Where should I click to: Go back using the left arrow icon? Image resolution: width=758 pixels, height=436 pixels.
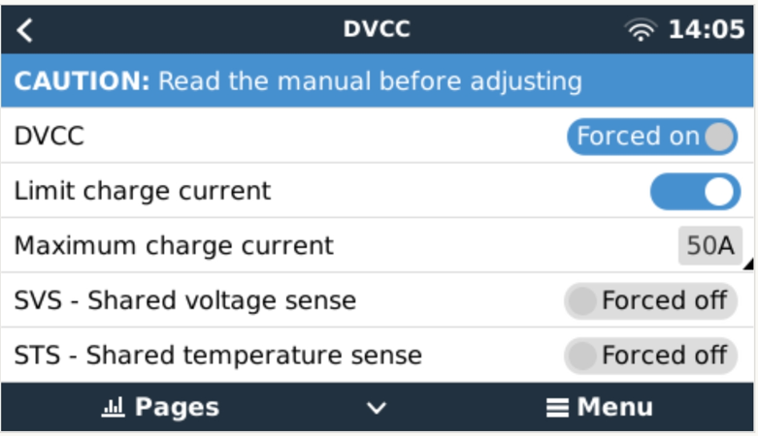(x=24, y=30)
